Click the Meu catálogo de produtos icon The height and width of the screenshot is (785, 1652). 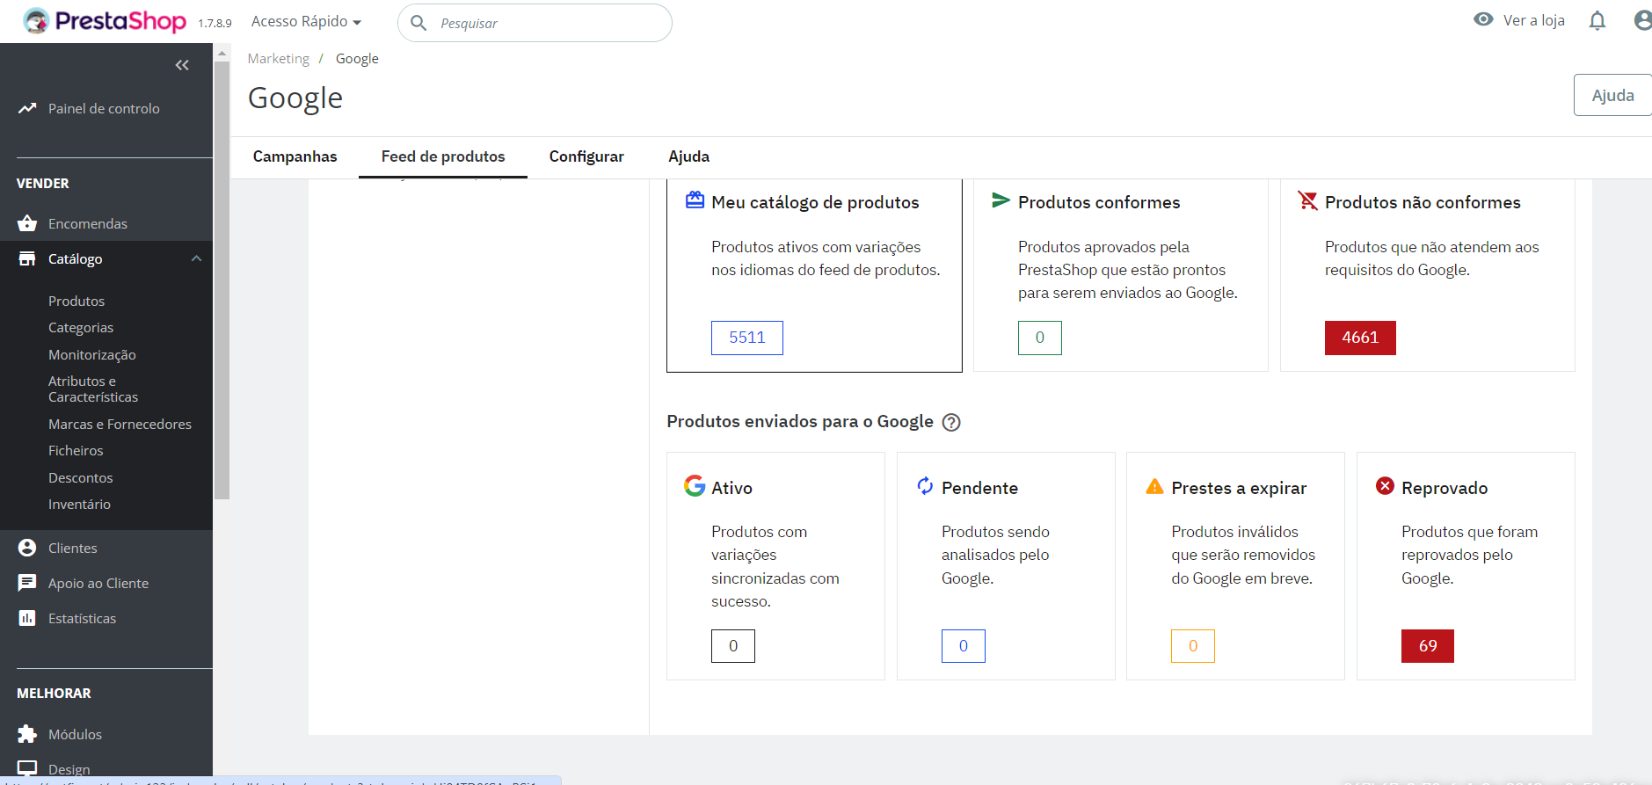tap(695, 200)
